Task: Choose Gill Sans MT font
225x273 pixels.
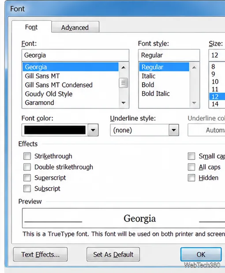Action: (71, 76)
